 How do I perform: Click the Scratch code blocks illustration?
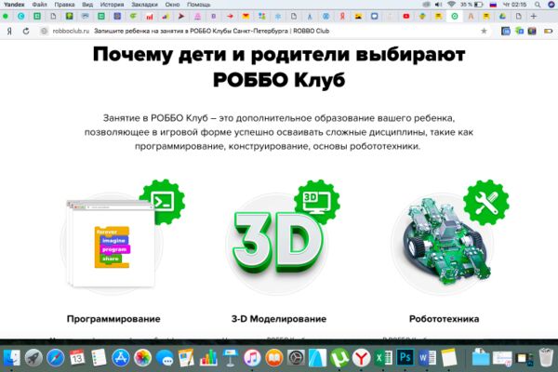pyautogui.click(x=113, y=247)
